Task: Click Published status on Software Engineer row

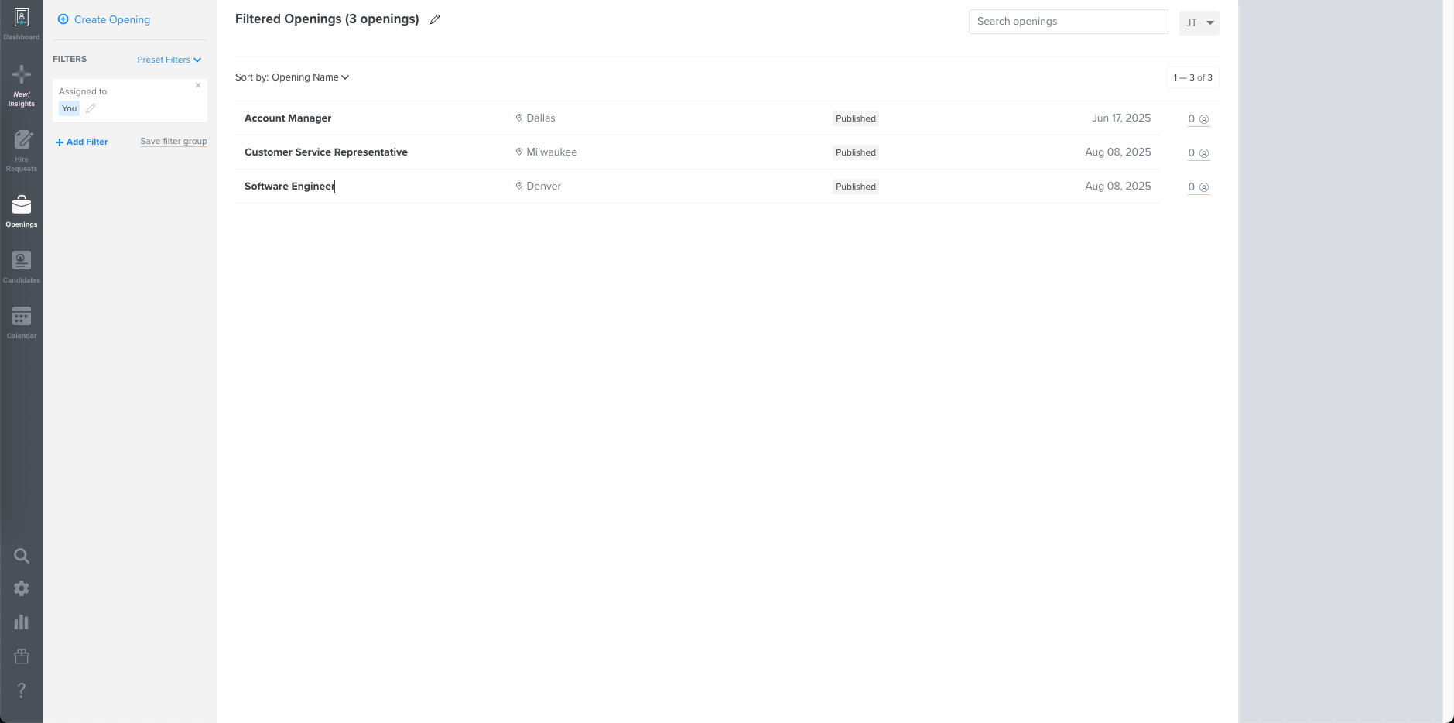Action: coord(856,187)
